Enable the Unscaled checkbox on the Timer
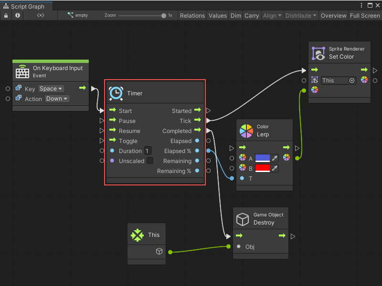Image resolution: width=382 pixels, height=286 pixels. point(149,161)
